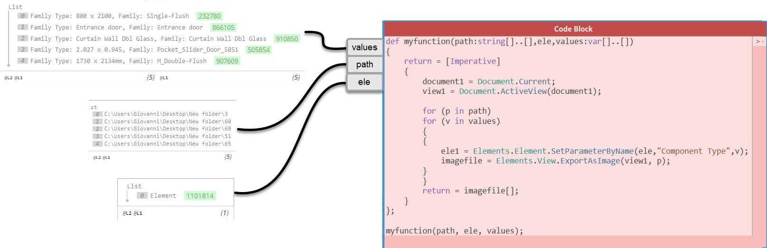Click the 'view1 = Document.ActiveView(document1);' code line
This screenshot has height=248, width=767.
tap(511, 92)
